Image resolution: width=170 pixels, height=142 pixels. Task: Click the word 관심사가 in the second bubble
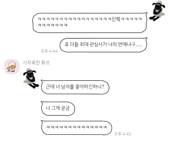(98, 44)
